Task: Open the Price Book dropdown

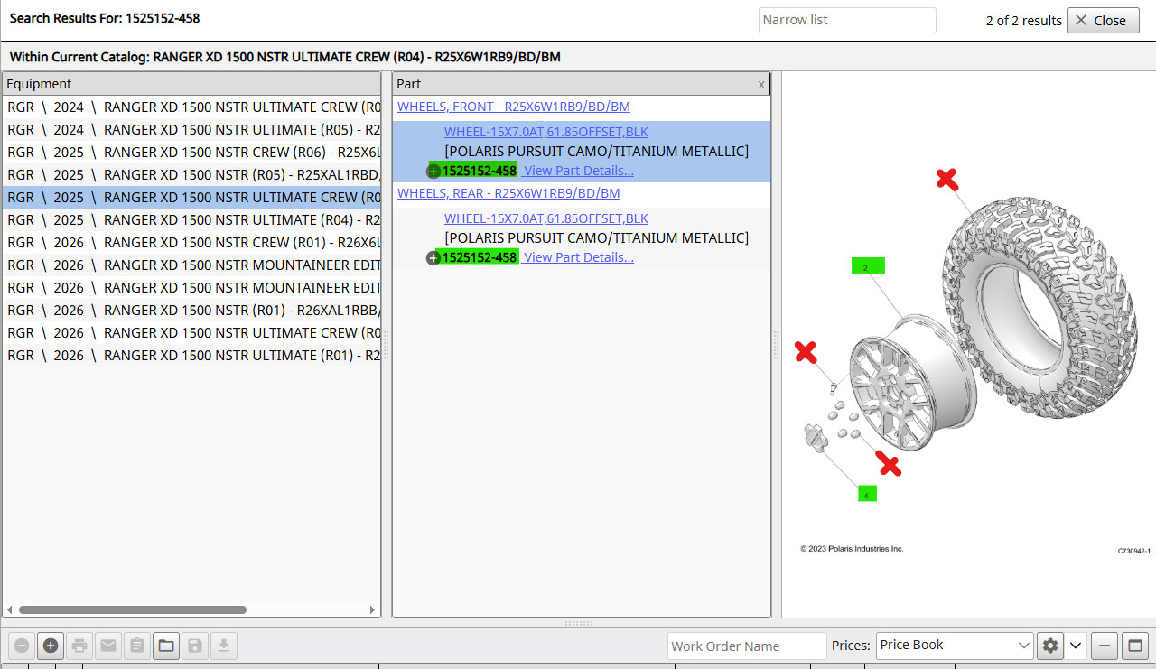Action: coord(955,646)
